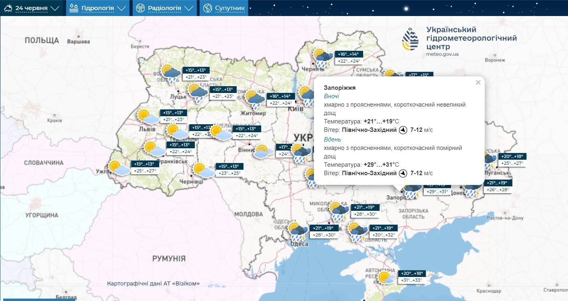Select the Житомир rain weather icon
The image size is (568, 301).
pyautogui.click(x=255, y=100)
